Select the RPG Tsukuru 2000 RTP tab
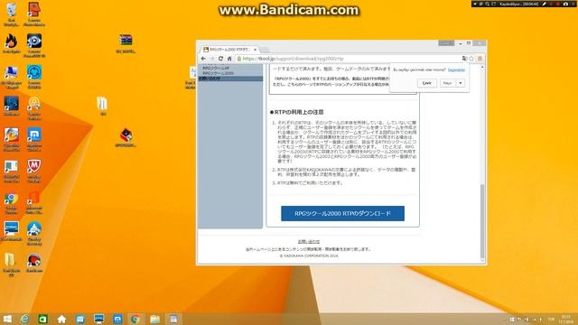Image resolution: width=578 pixels, height=325 pixels. point(228,50)
